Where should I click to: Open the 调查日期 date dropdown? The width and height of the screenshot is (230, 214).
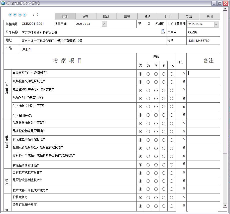[104, 24]
